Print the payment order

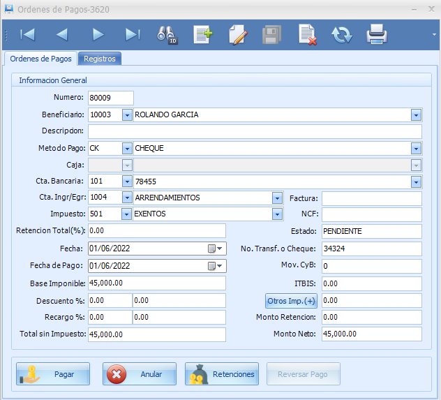[x=377, y=34]
